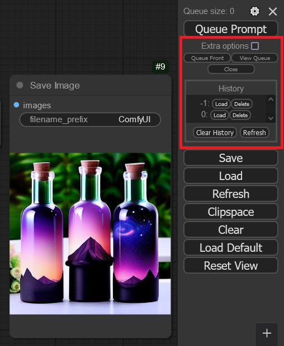Click the #9 node ID badge
Screen dimensions: 284x346
pos(160,66)
